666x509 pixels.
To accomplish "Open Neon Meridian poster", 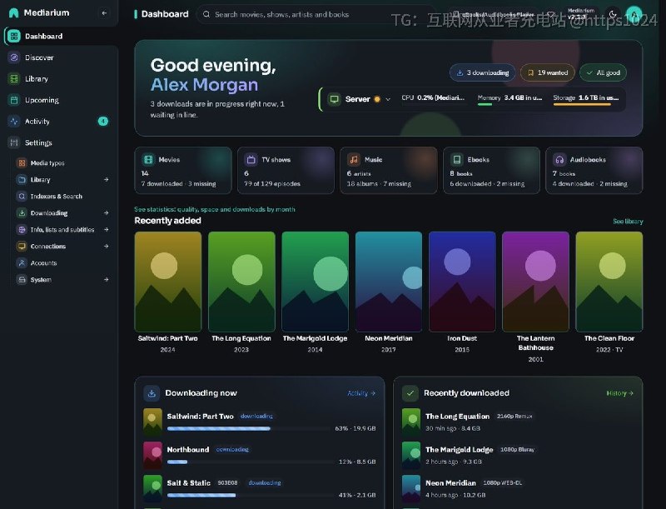I will tap(389, 282).
